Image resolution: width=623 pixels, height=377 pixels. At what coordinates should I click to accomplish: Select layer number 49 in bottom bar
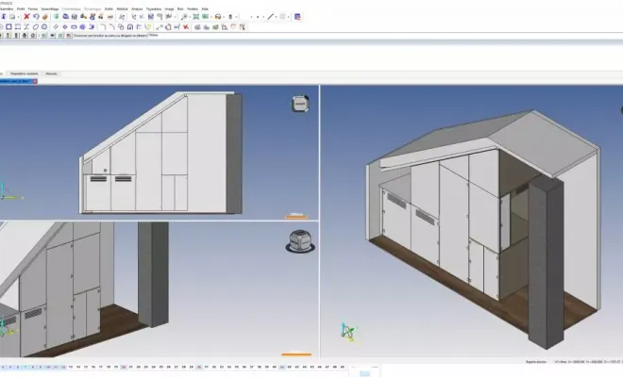(343, 368)
